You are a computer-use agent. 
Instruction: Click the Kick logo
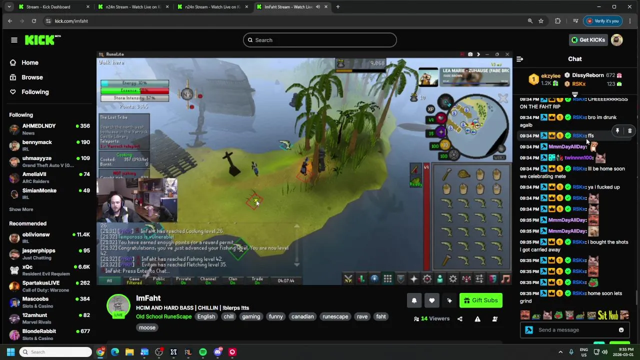[42, 40]
